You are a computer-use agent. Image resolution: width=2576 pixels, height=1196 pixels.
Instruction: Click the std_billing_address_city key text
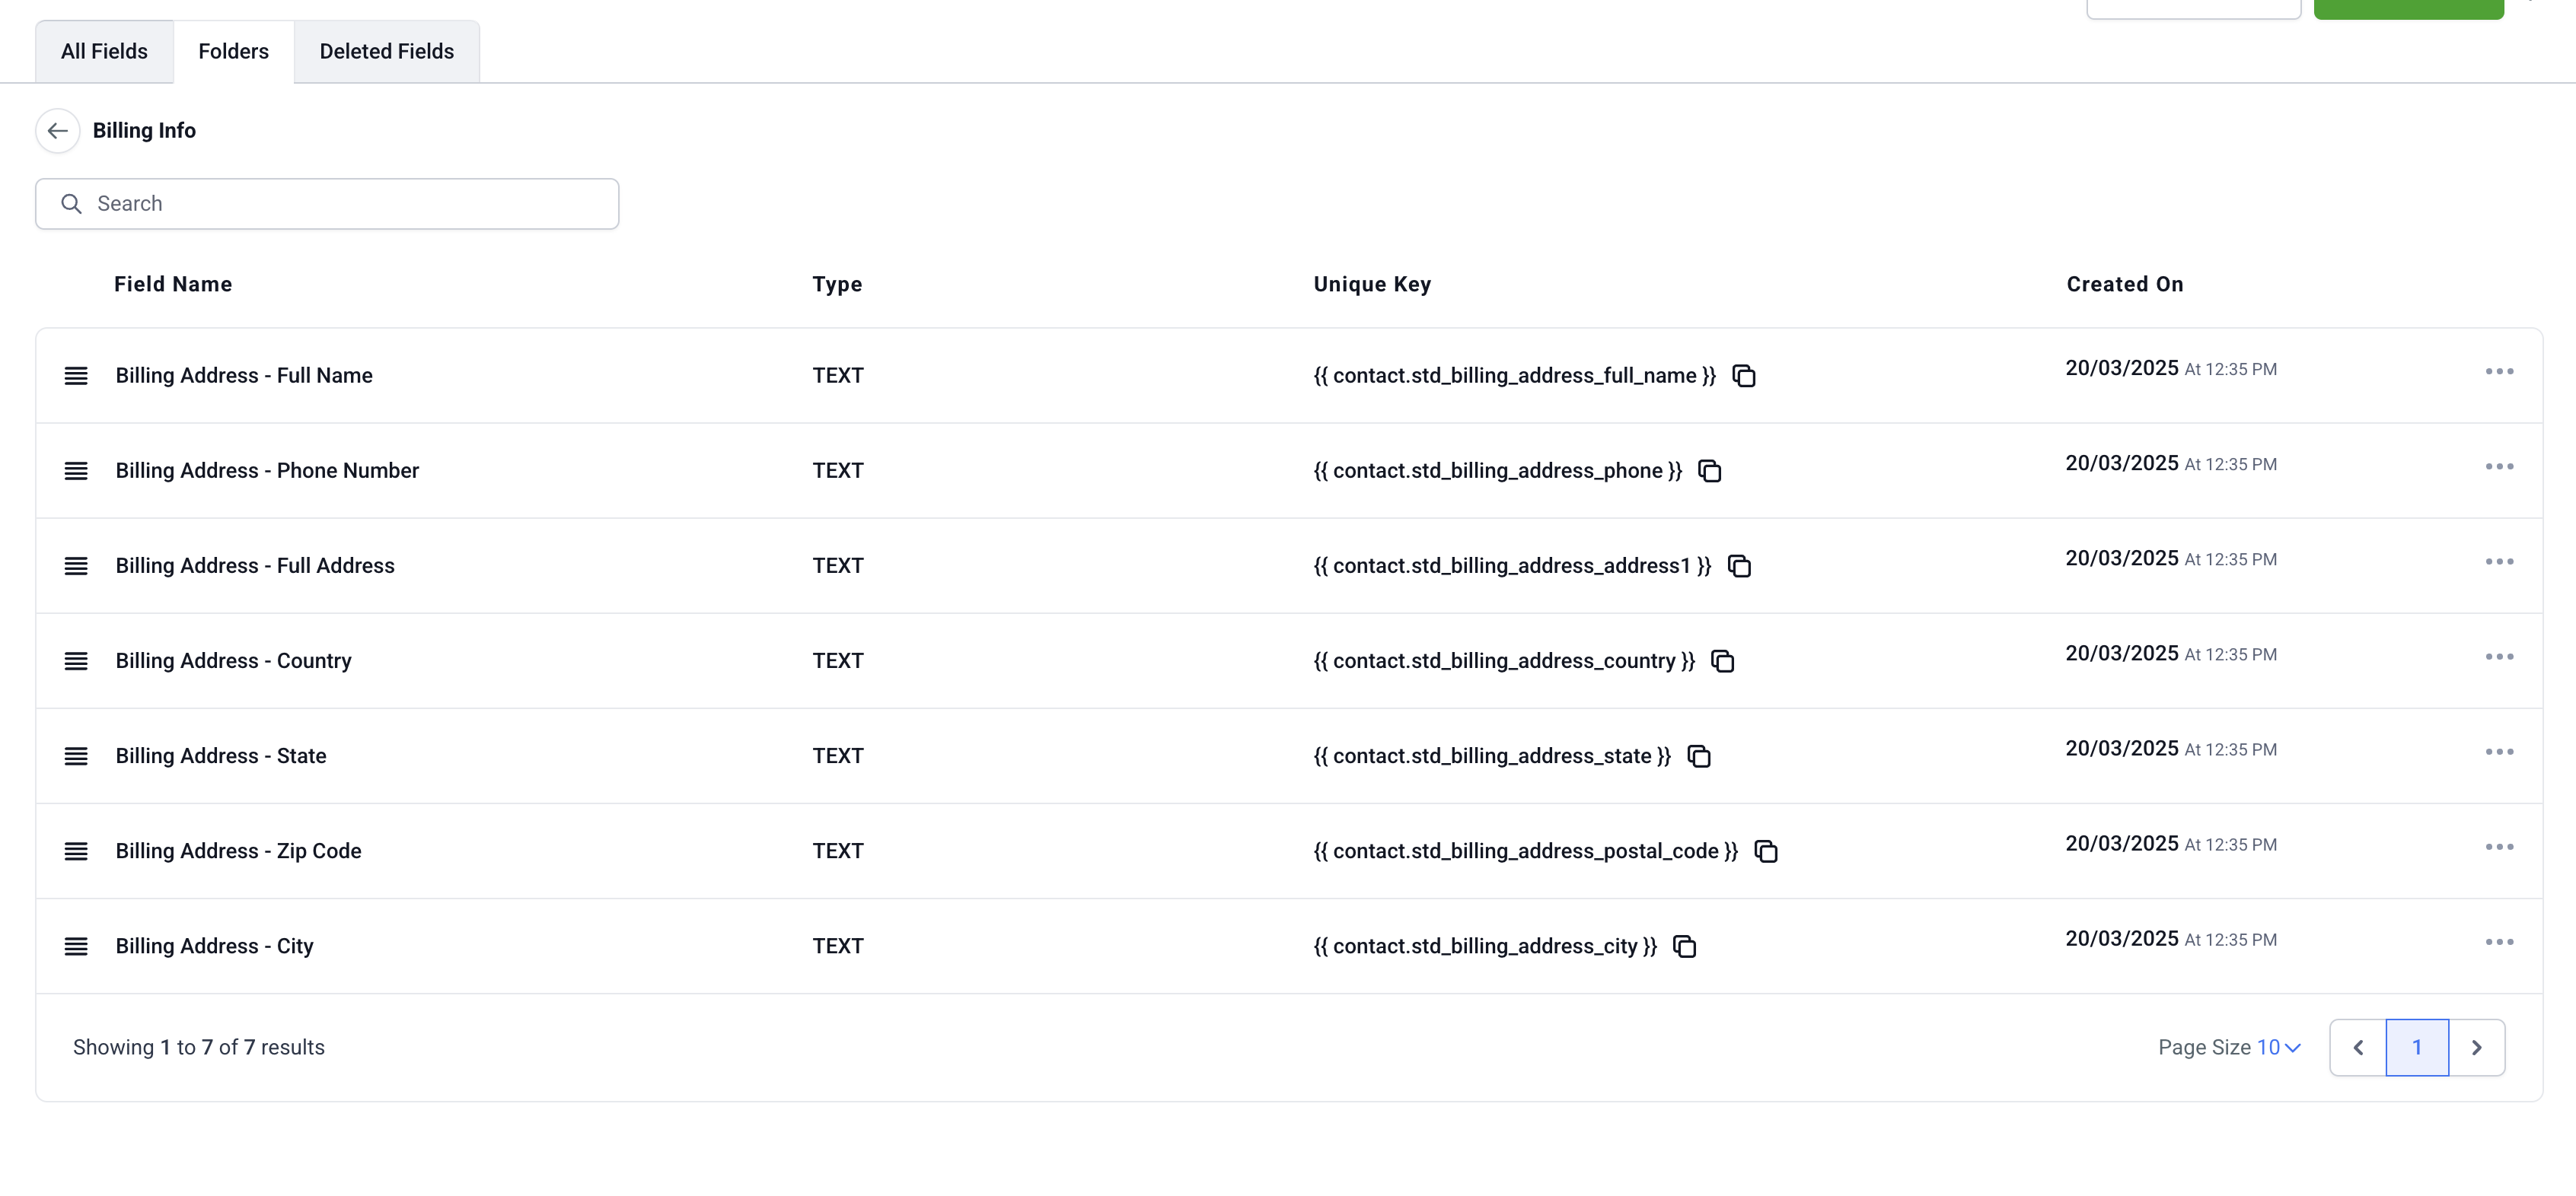[1485, 945]
